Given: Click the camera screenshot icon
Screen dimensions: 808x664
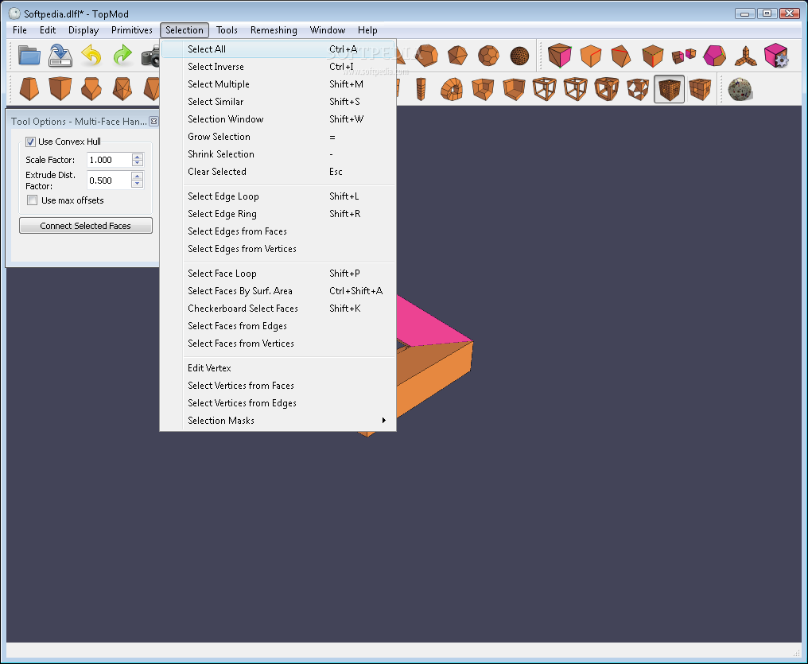Looking at the screenshot, I should (150, 56).
